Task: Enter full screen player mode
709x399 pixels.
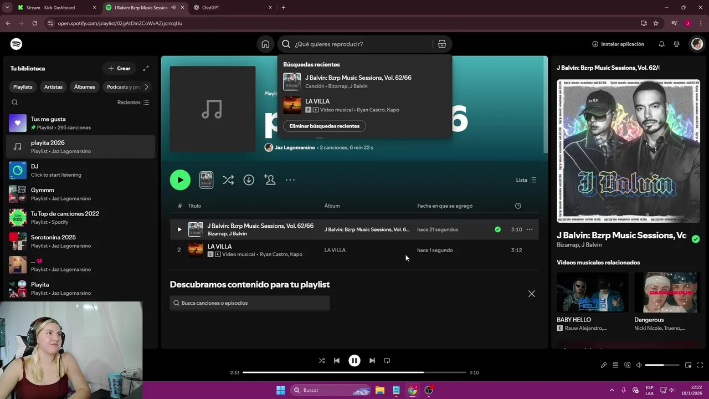Action: coord(700,365)
